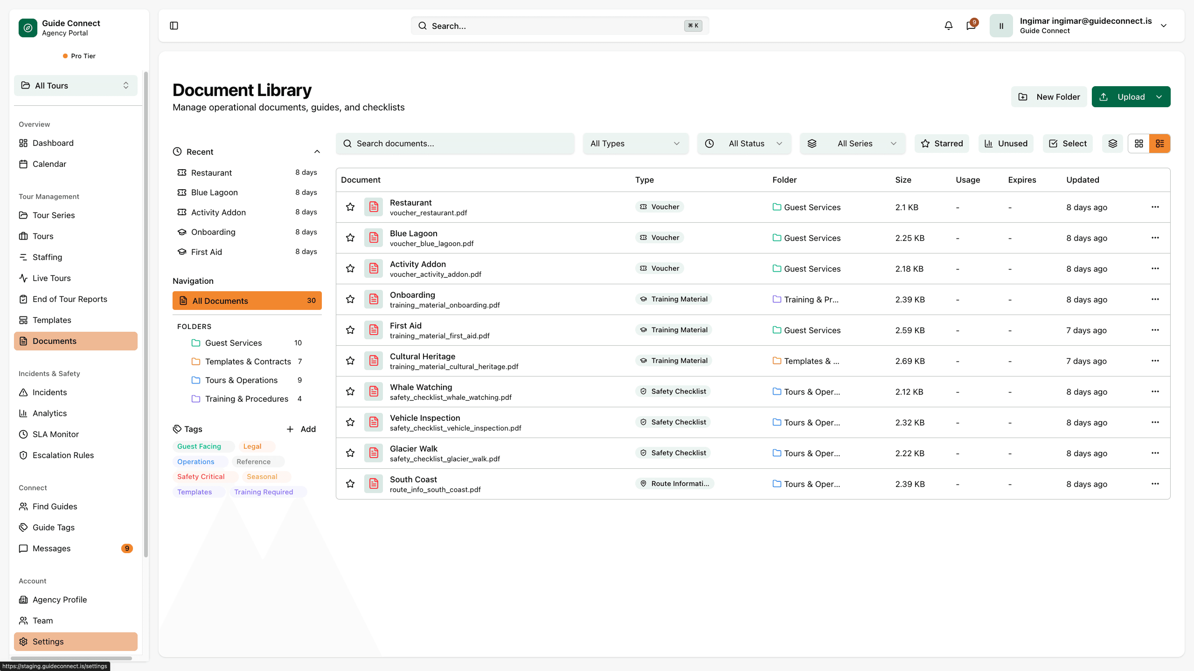Viewport: 1194px width, 671px height.
Task: Star the Restaurant document
Action: (x=350, y=207)
